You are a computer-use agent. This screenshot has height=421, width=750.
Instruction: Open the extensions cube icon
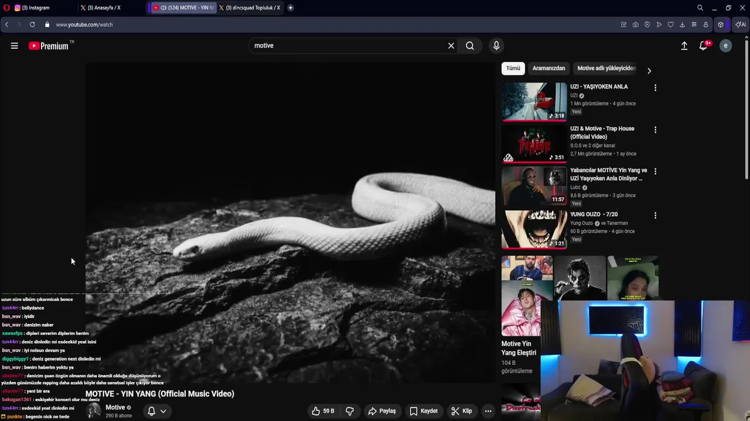[x=721, y=25]
